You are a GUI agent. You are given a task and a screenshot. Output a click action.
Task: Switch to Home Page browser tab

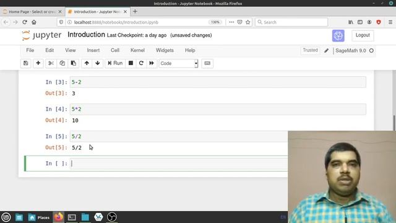click(32, 12)
